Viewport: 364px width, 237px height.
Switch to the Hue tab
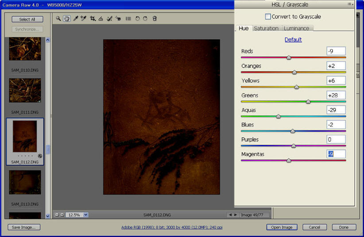244,28
